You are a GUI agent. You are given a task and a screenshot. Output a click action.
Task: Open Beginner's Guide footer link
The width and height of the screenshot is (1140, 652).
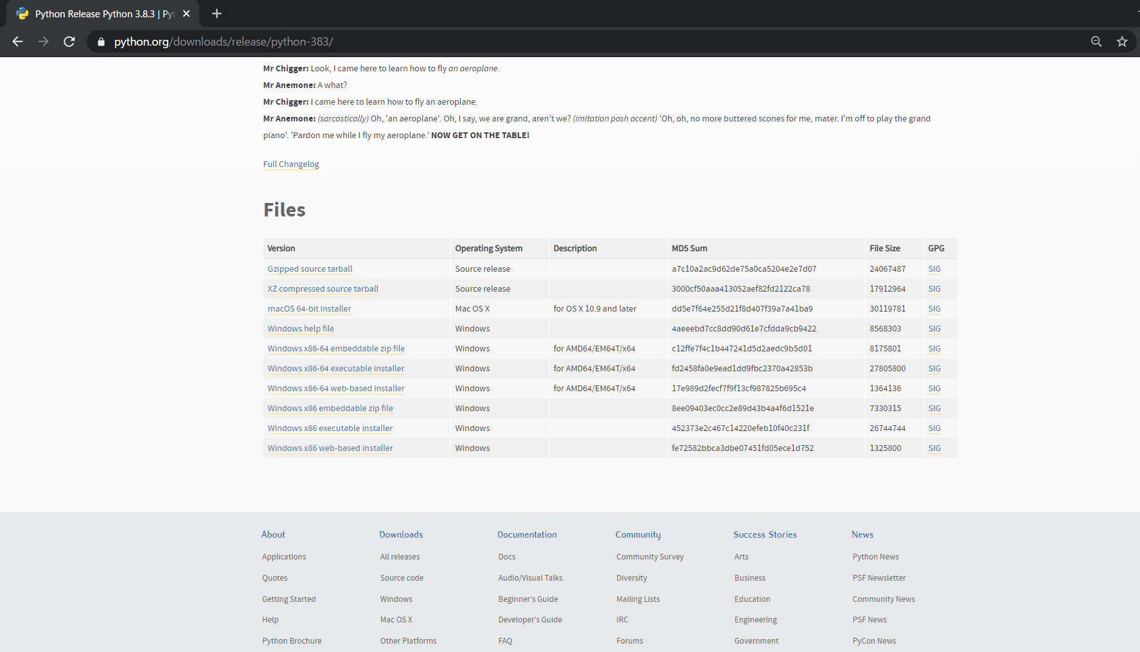(x=528, y=599)
